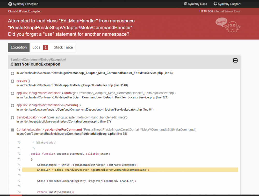The height and width of the screenshot is (196, 259).
Task: Click getPrestashop_Adapter_Meta_CommandHandler_EditMetaService.php file name
Action: (x=113, y=73)
